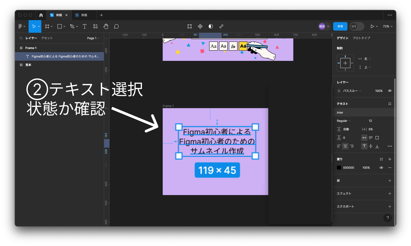Screen dimensions: 411x246
Task: Open vertical constraint 上 dropdown
Action: 367,67
